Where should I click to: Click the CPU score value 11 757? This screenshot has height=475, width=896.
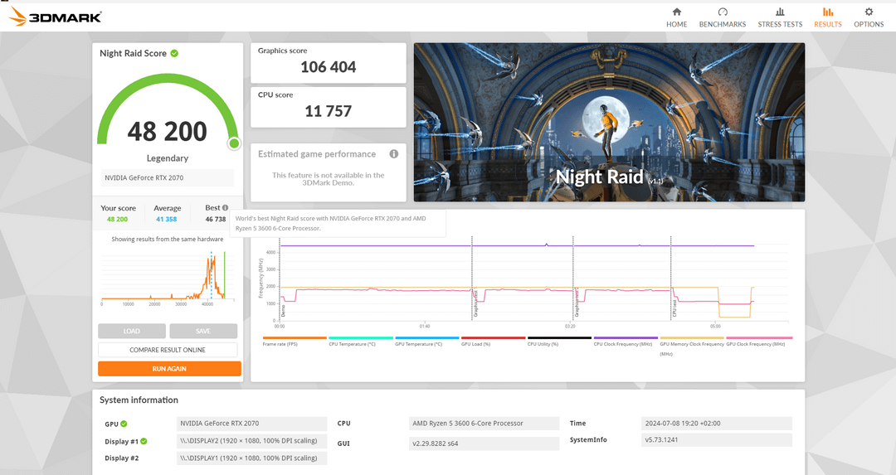[328, 111]
